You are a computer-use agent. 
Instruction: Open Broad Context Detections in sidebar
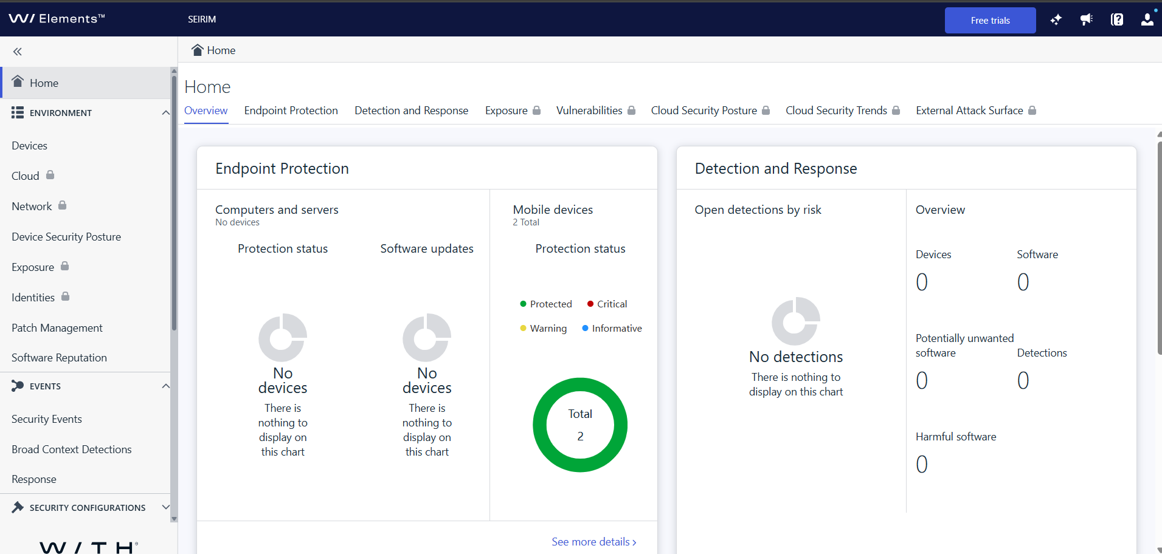[72, 450]
